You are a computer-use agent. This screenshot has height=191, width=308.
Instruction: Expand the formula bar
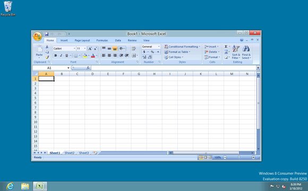[x=258, y=68]
